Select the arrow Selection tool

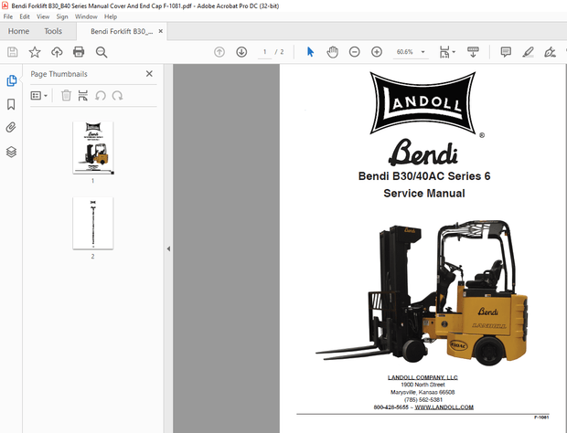tap(310, 52)
